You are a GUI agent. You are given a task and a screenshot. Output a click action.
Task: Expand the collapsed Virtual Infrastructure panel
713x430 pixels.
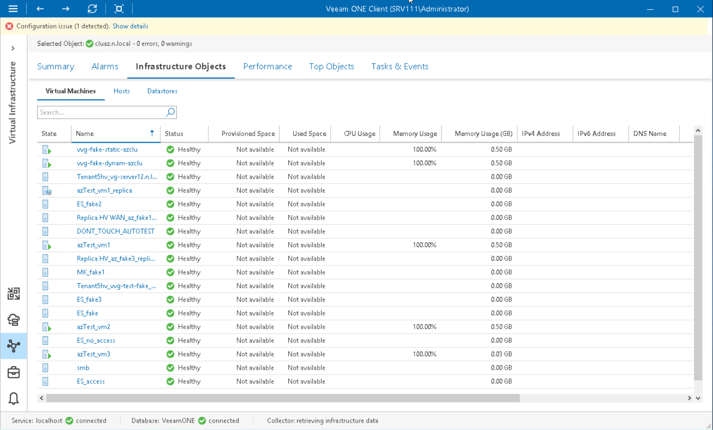point(14,48)
